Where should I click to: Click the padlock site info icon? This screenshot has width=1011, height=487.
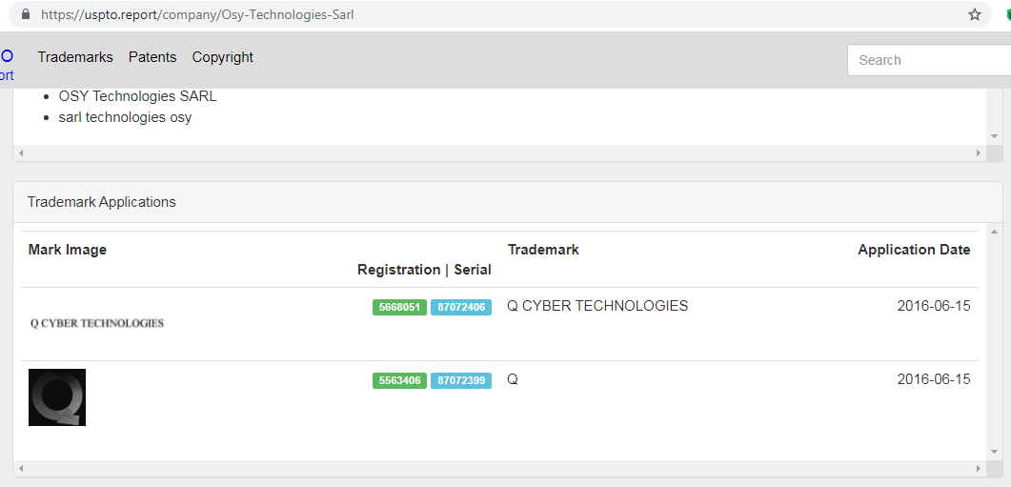point(26,14)
